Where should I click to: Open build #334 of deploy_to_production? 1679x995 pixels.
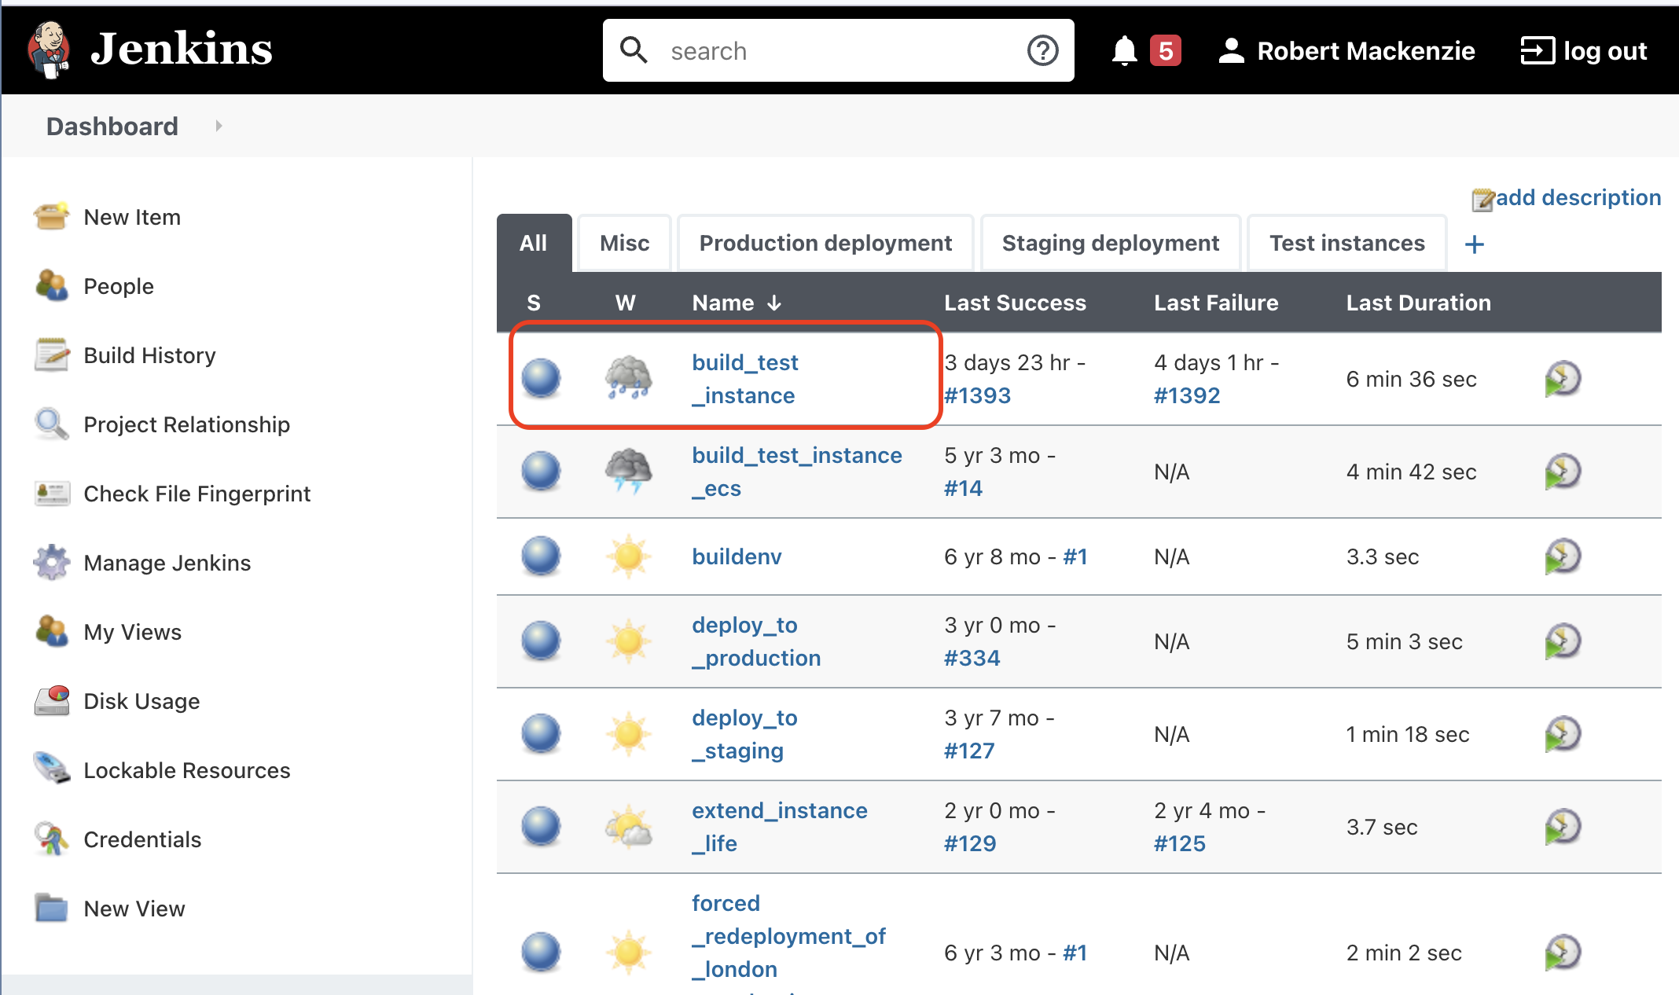972,658
